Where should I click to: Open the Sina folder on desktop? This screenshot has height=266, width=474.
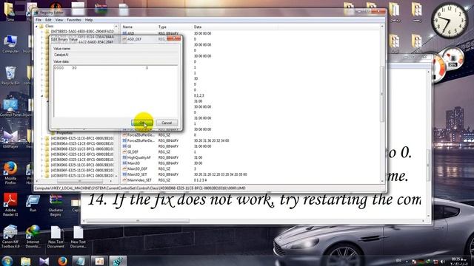(x=10, y=12)
